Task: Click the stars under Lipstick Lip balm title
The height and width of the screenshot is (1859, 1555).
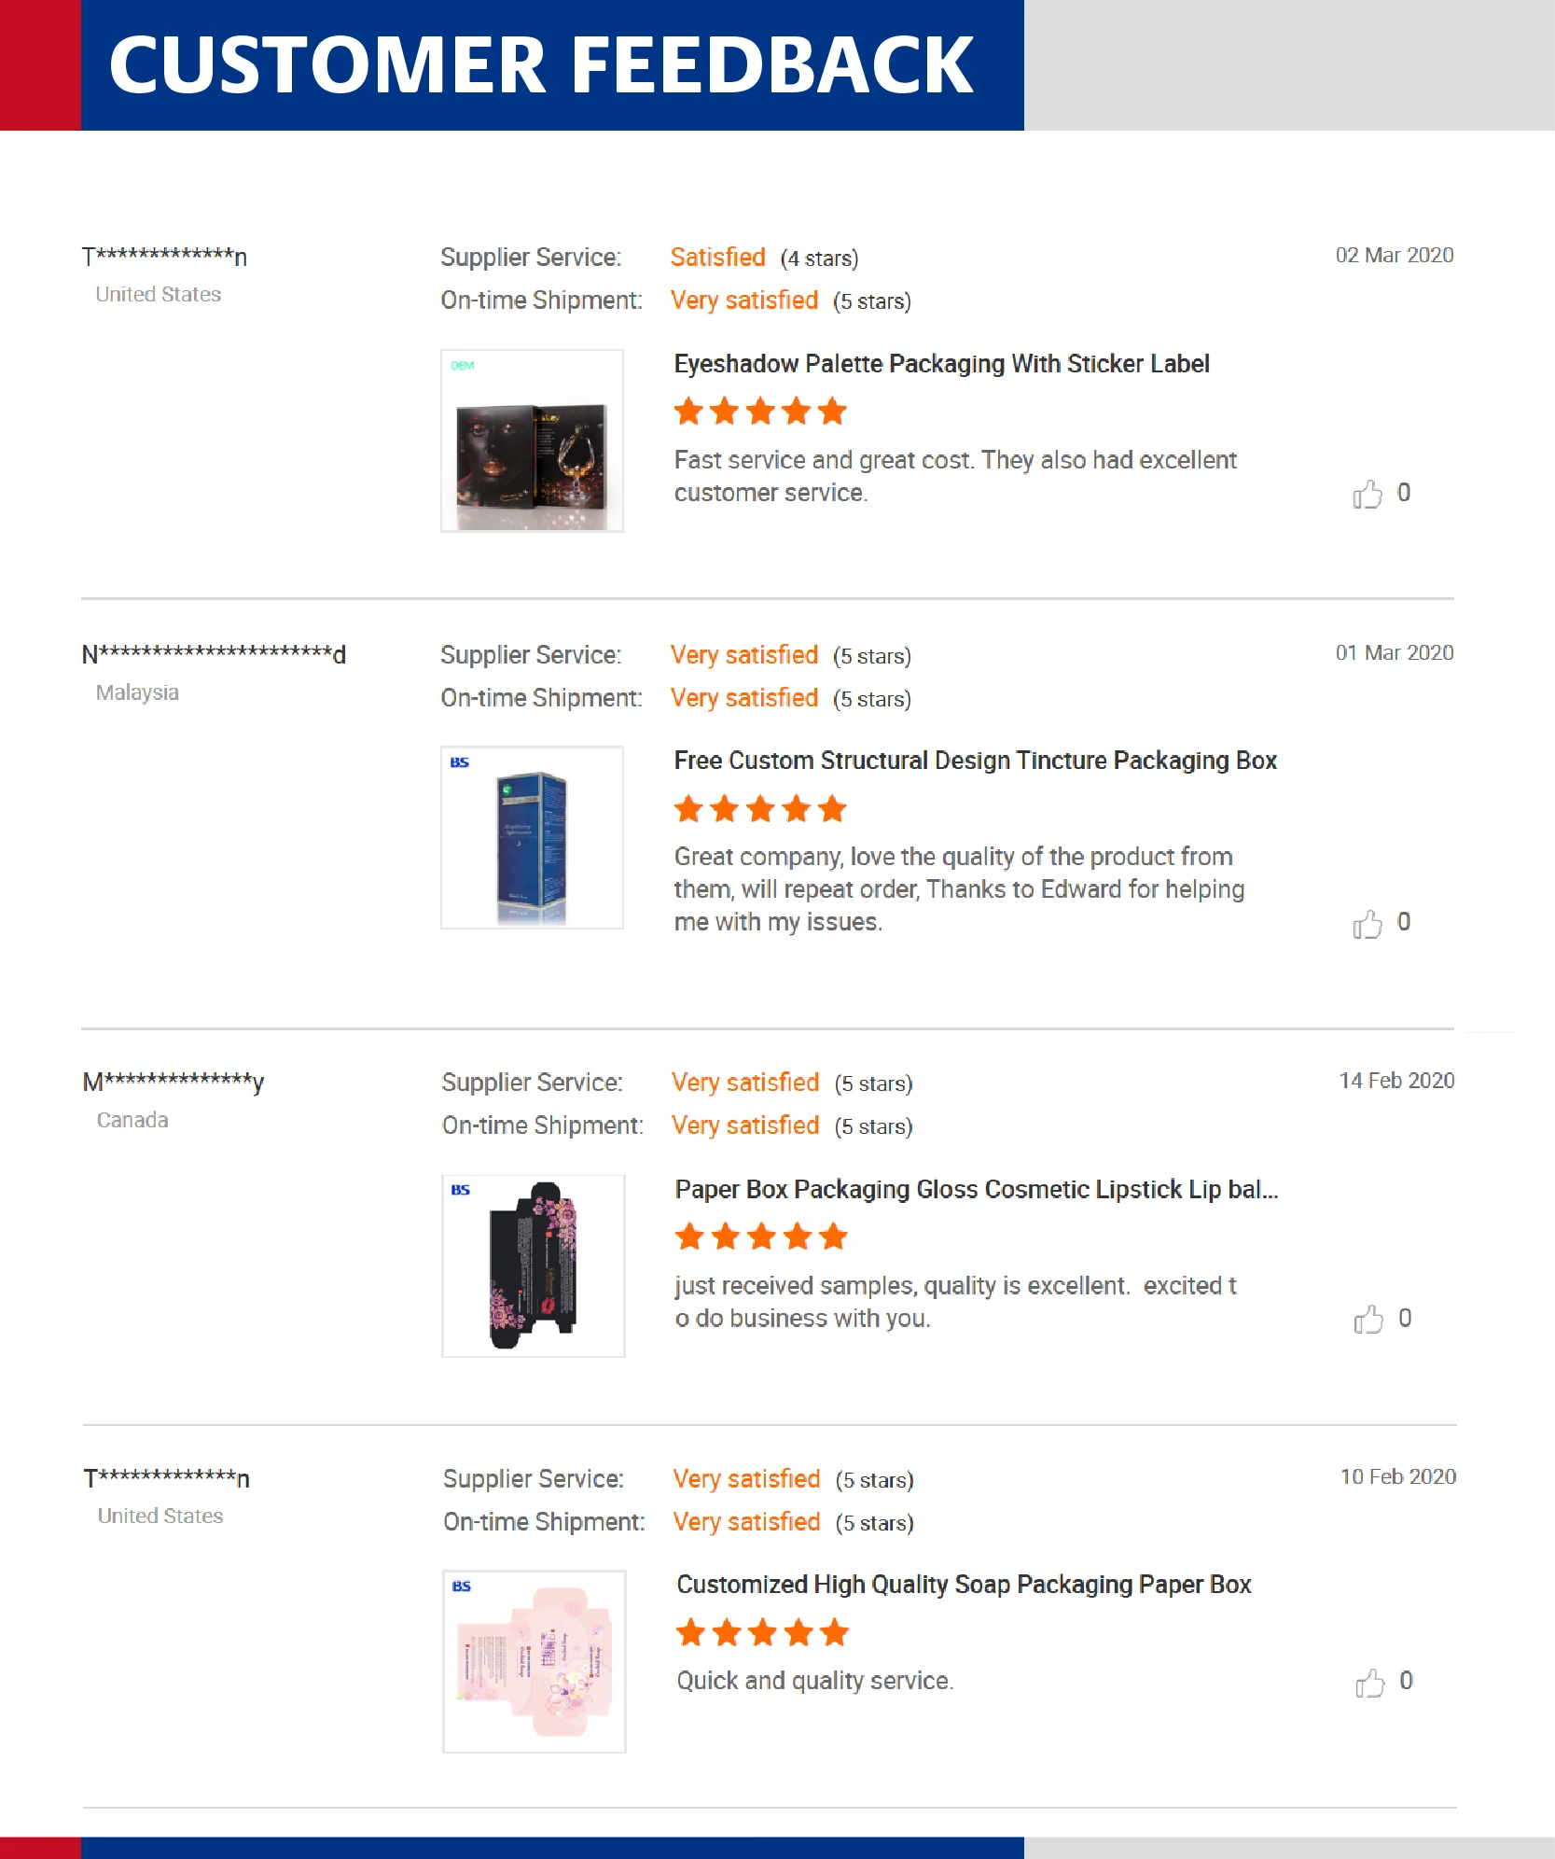Action: (760, 1237)
